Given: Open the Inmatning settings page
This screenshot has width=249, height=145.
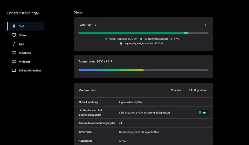Looking at the screenshot, I should tap(25, 53).
